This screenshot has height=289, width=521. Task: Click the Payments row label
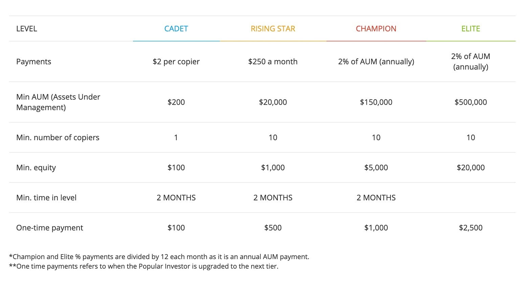click(x=33, y=62)
